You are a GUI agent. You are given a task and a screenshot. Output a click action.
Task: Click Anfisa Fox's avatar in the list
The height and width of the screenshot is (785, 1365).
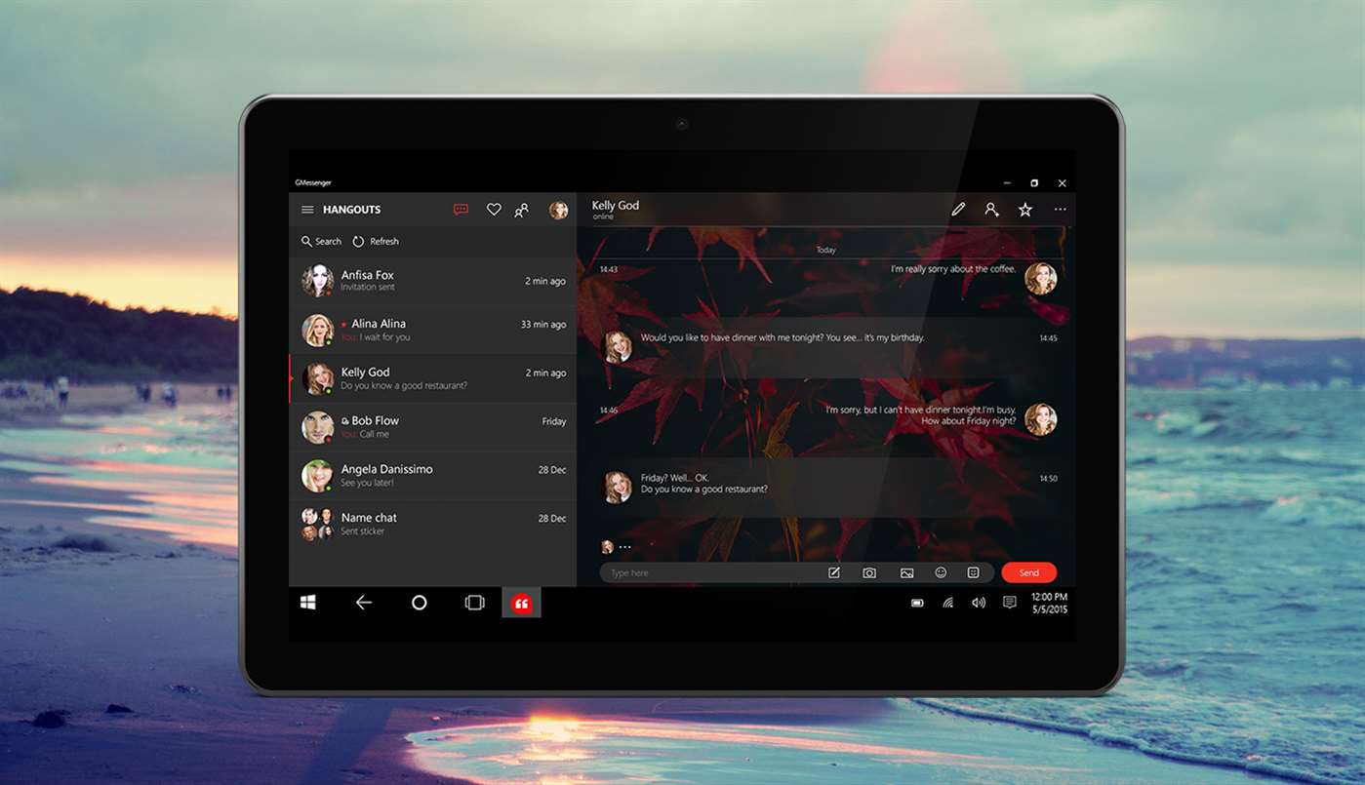[x=317, y=281]
